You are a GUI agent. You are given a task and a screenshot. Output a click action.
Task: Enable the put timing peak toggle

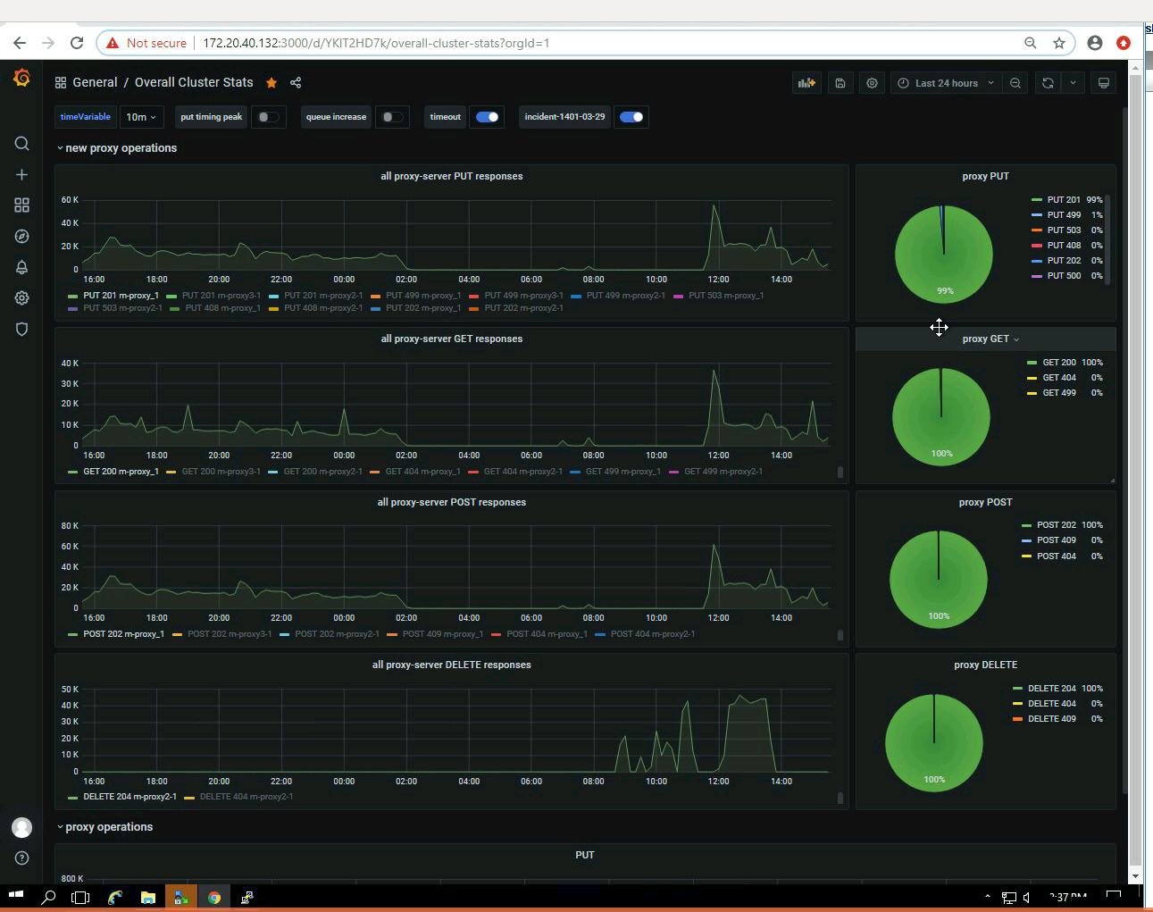[267, 117]
